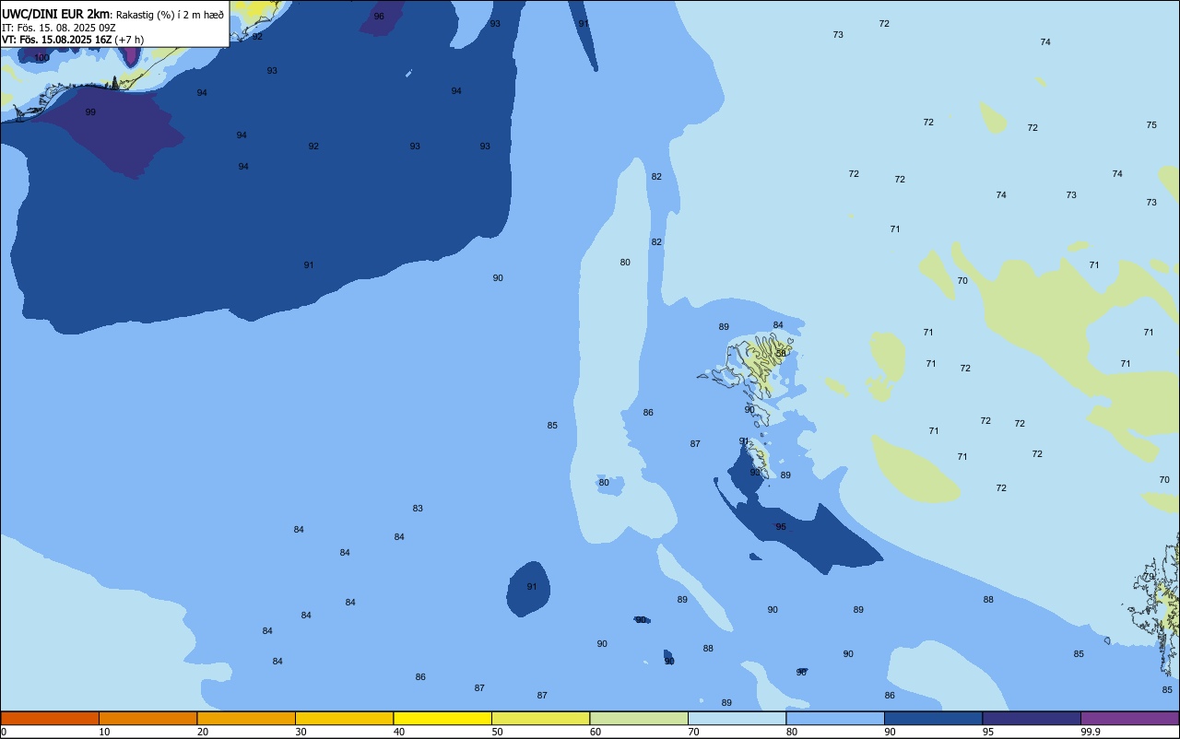Click the UWC/DINI EUR 2km title text
Image resolution: width=1180 pixels, height=739 pixels.
(x=55, y=14)
